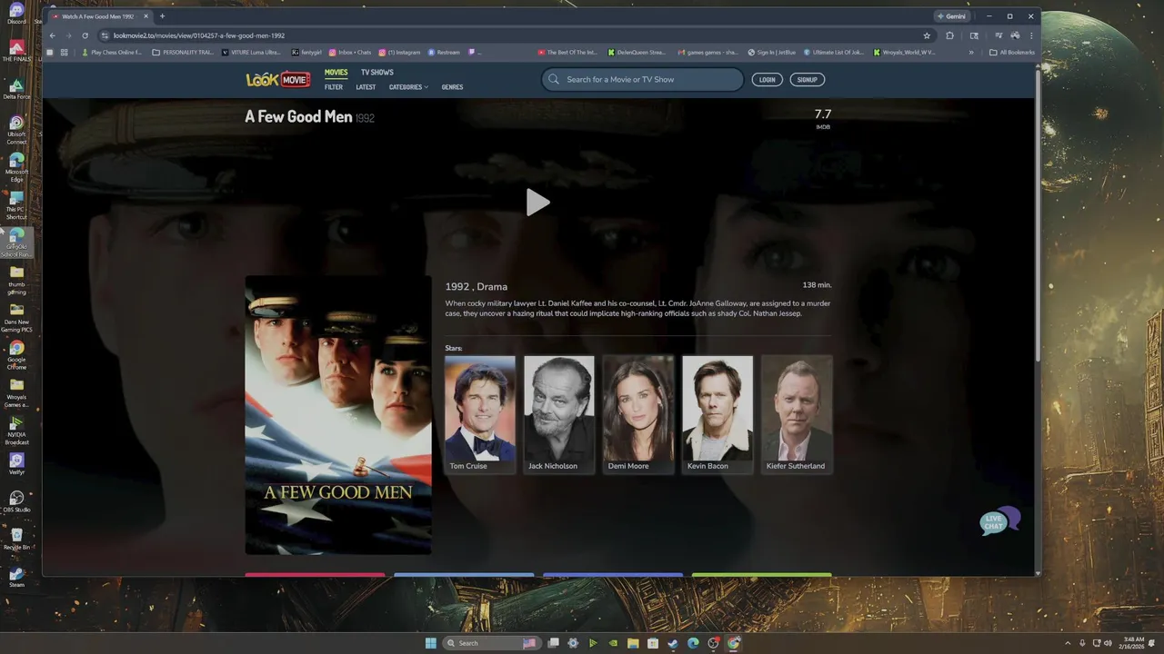Switch to the Movies section

pos(336,73)
